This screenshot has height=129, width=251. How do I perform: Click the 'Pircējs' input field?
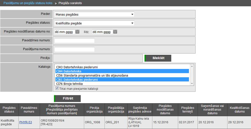[98, 58]
